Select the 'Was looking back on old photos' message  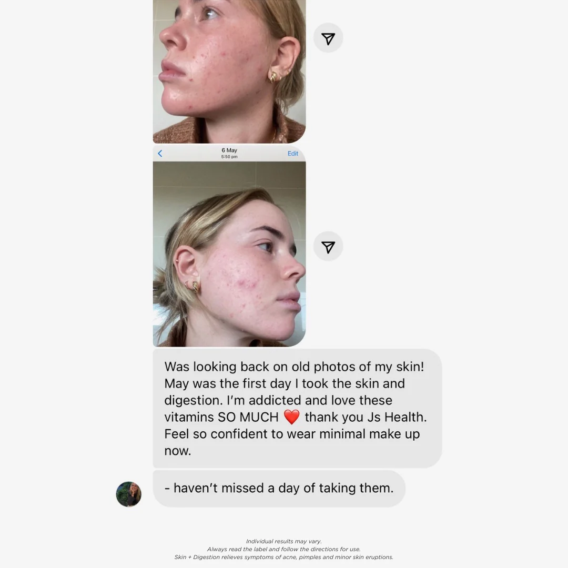pos(297,408)
